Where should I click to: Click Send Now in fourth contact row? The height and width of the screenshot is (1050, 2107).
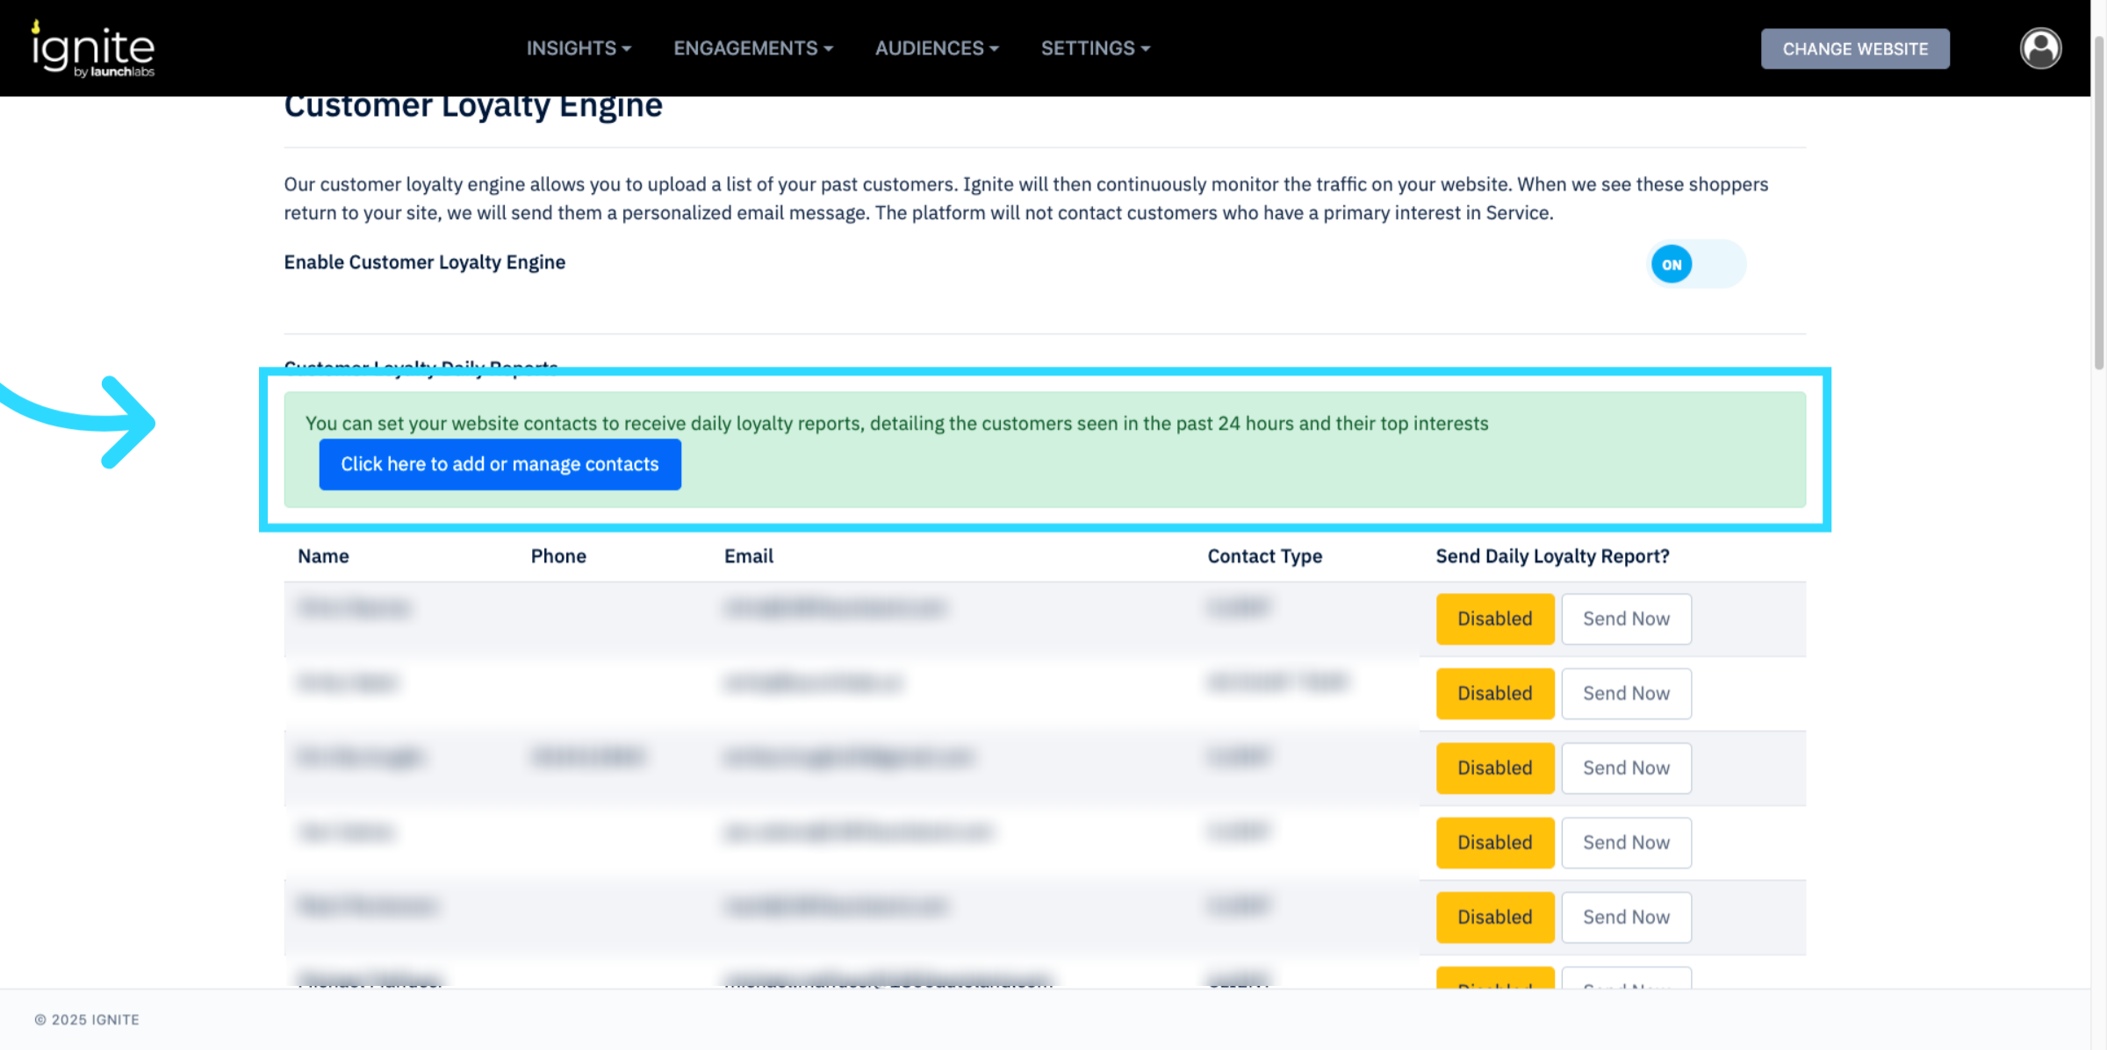click(1626, 842)
